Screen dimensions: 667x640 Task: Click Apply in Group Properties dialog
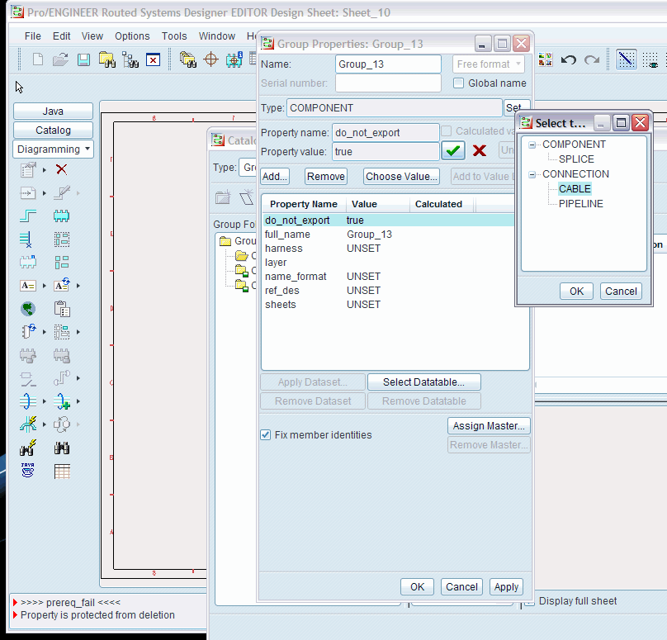click(x=506, y=587)
